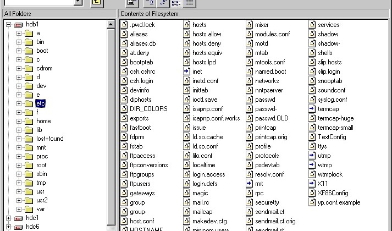This screenshot has height=231, width=392.
Task: Click the Up One Level toolbar icon
Action: (x=96, y=3)
